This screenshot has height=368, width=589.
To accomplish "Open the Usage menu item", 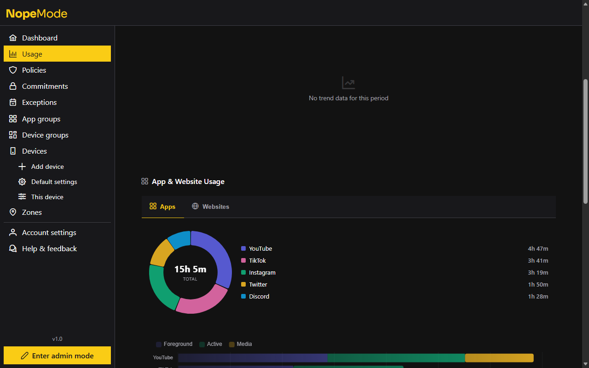I will [x=57, y=54].
